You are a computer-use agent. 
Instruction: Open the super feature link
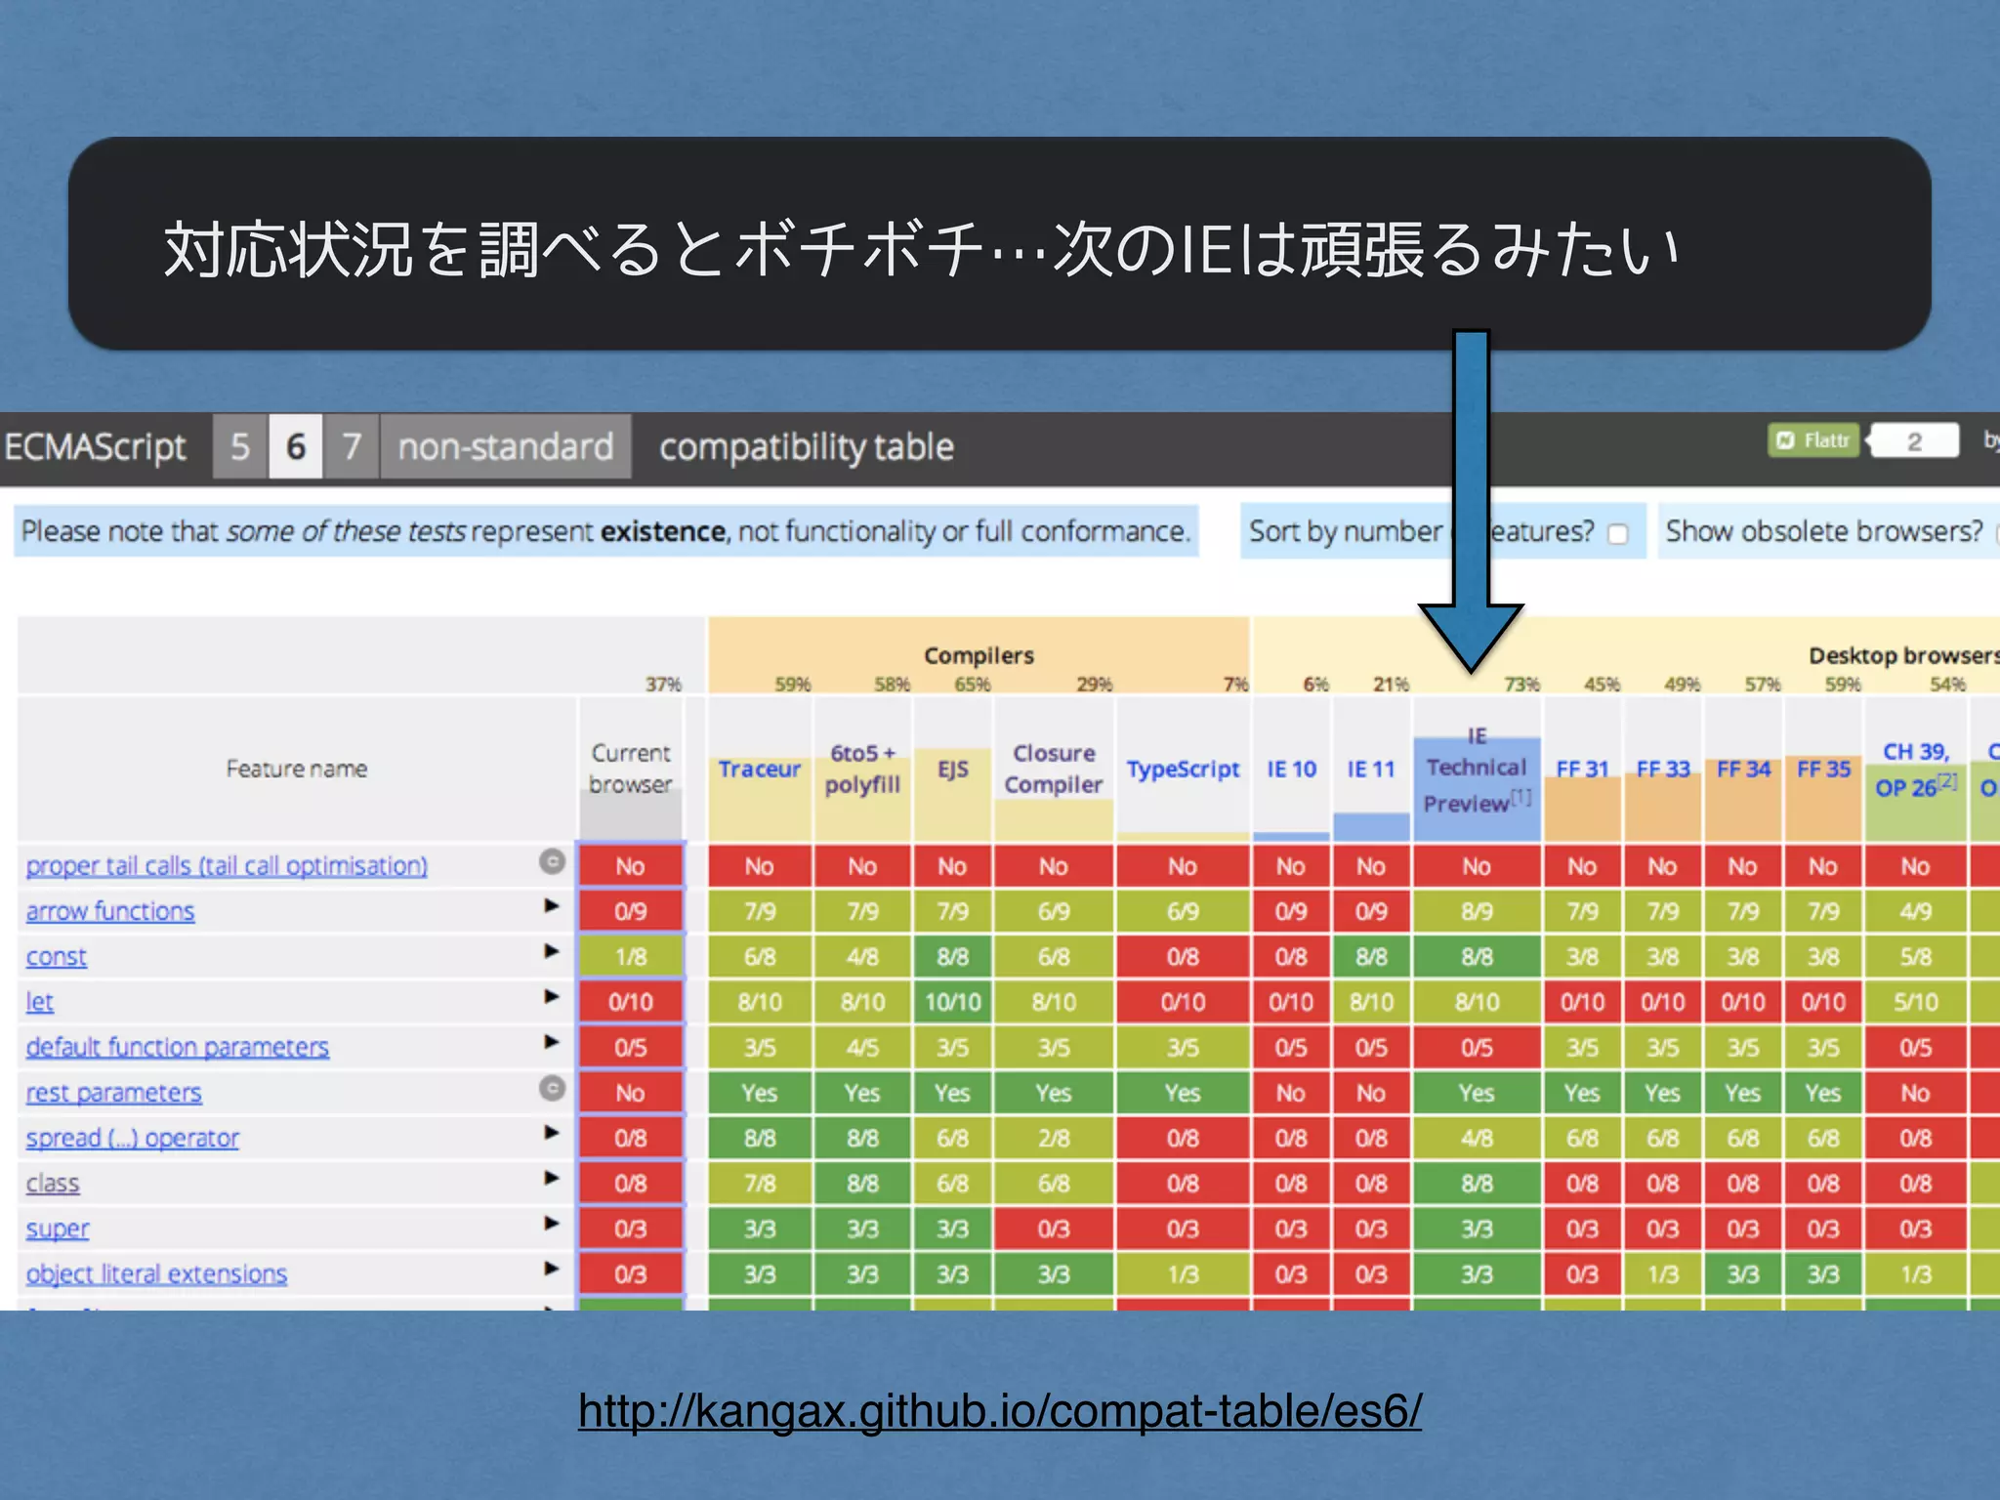[x=58, y=1229]
